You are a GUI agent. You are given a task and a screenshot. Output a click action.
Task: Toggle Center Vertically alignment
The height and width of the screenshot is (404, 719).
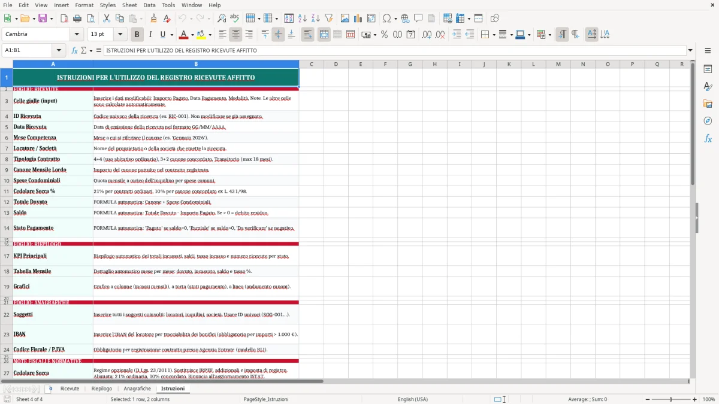coord(278,35)
